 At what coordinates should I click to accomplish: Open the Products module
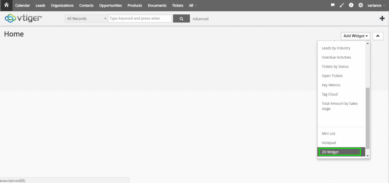point(135,5)
